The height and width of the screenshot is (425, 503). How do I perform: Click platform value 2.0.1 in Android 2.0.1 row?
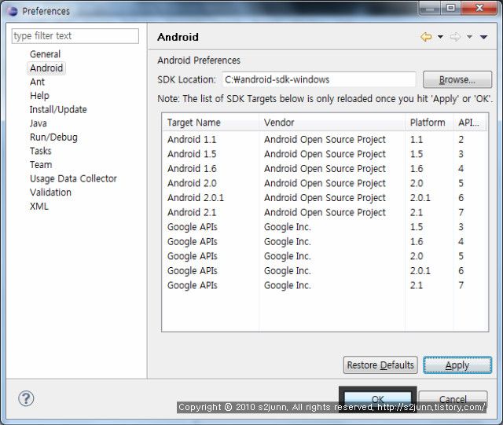(x=420, y=198)
